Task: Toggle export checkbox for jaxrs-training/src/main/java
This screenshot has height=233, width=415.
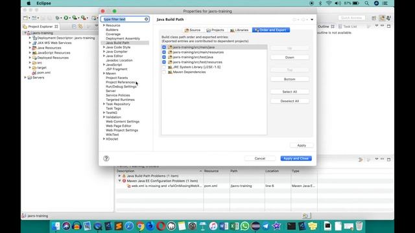Action: (x=164, y=47)
